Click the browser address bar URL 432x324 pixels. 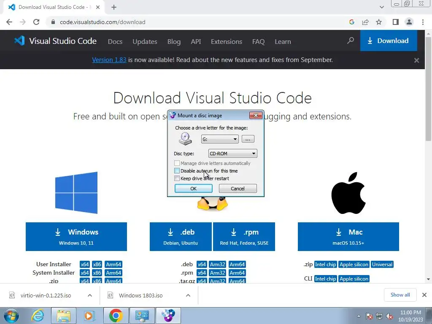click(x=103, y=22)
